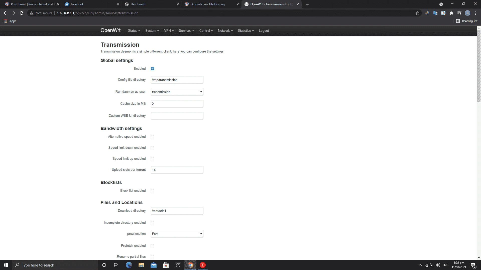
Task: Click the Chrome icon on taskbar
Action: point(190,265)
